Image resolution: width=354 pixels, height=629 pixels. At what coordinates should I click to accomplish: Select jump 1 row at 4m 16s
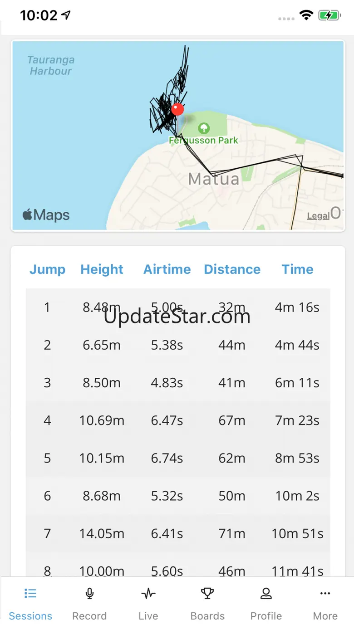(x=178, y=307)
